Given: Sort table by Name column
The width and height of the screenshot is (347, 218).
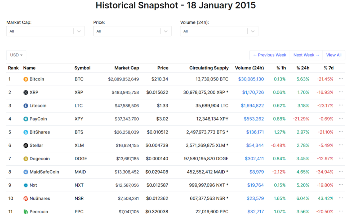Looking at the screenshot, I should click(x=29, y=68).
